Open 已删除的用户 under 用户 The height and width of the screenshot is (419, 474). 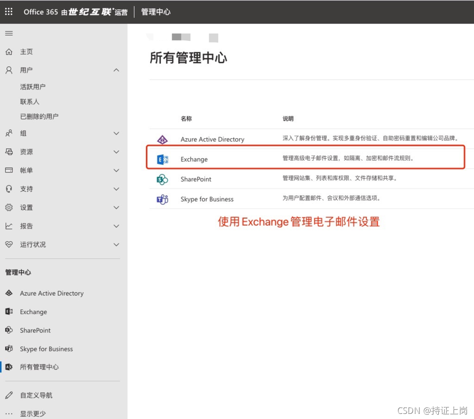tap(39, 116)
